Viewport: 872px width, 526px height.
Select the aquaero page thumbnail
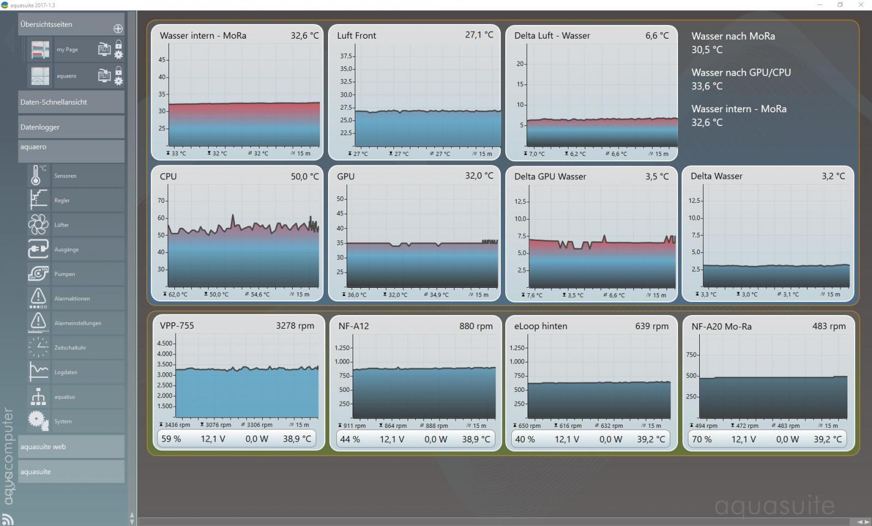[40, 76]
